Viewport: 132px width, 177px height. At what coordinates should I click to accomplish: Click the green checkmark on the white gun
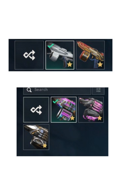pyautogui.click(x=51, y=46)
